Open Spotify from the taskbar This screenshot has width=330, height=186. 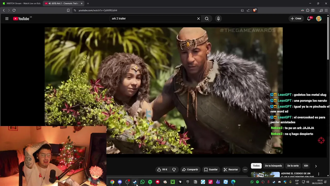click(x=150, y=182)
